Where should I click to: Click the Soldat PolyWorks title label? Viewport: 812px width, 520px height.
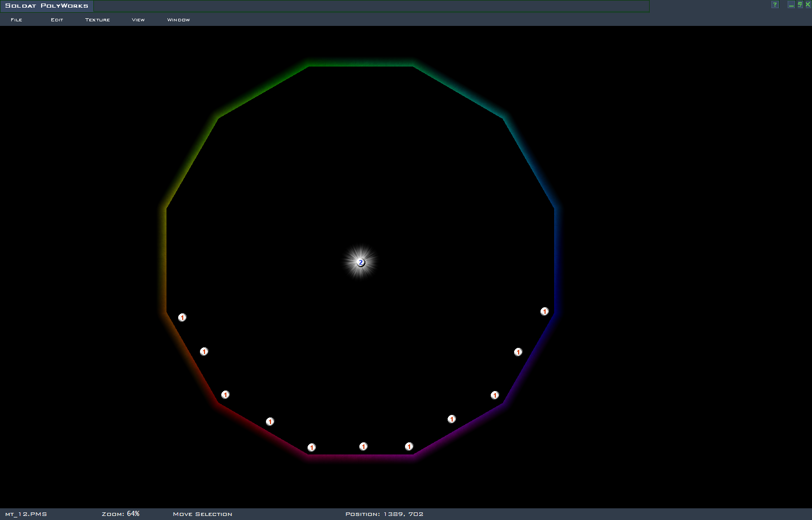click(x=47, y=6)
